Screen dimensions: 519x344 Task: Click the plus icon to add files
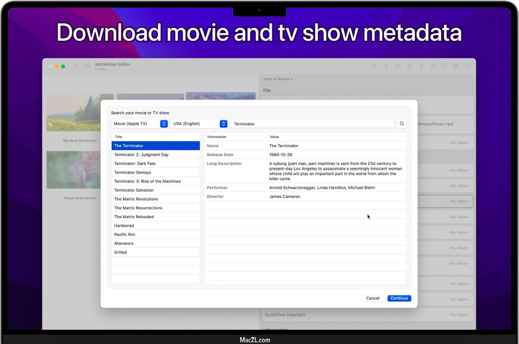coord(75,66)
